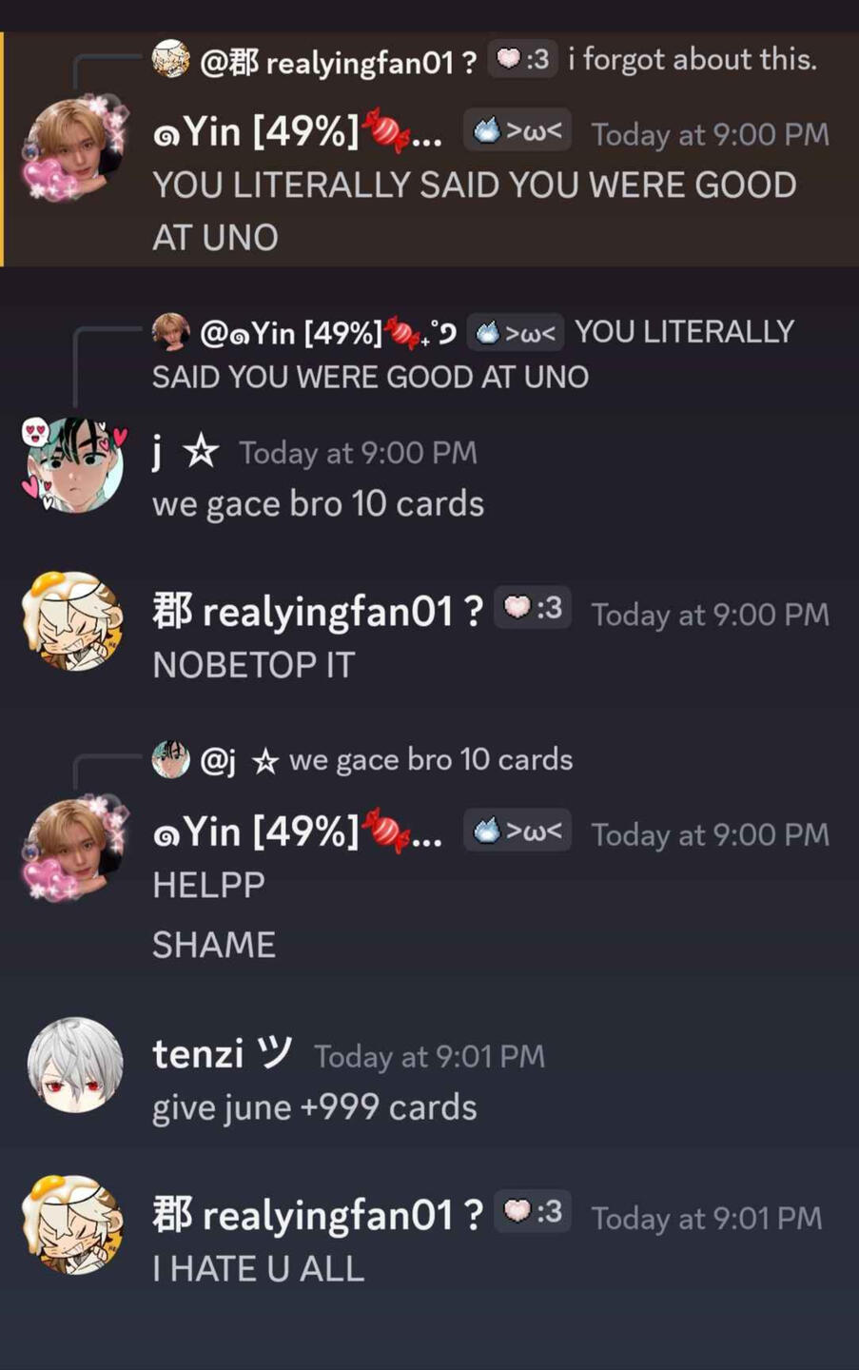This screenshot has height=1370, width=859.
Task: Jump to replied message 'i forgot about this.'
Action: 693,60
